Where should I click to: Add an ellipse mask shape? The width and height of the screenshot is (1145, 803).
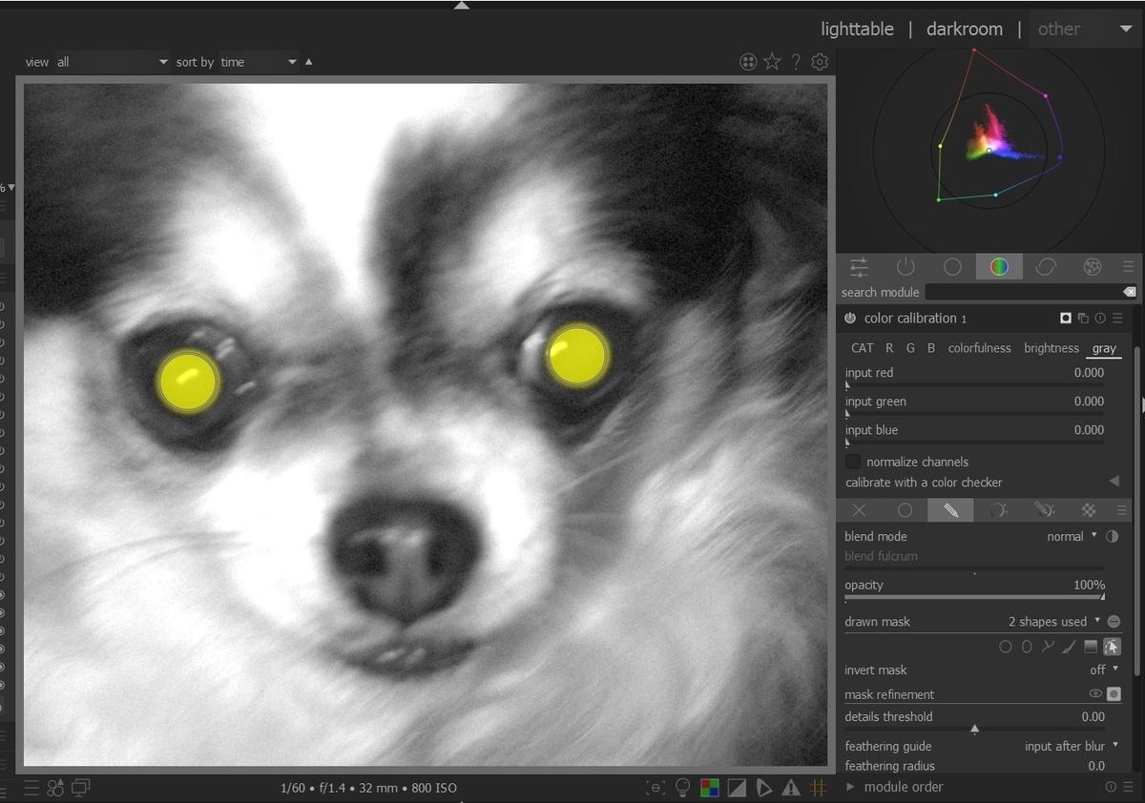click(1027, 647)
